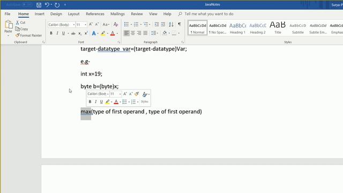This screenshot has height=193, width=343.
Task: Open the Borders dropdown
Action: [x=178, y=33]
